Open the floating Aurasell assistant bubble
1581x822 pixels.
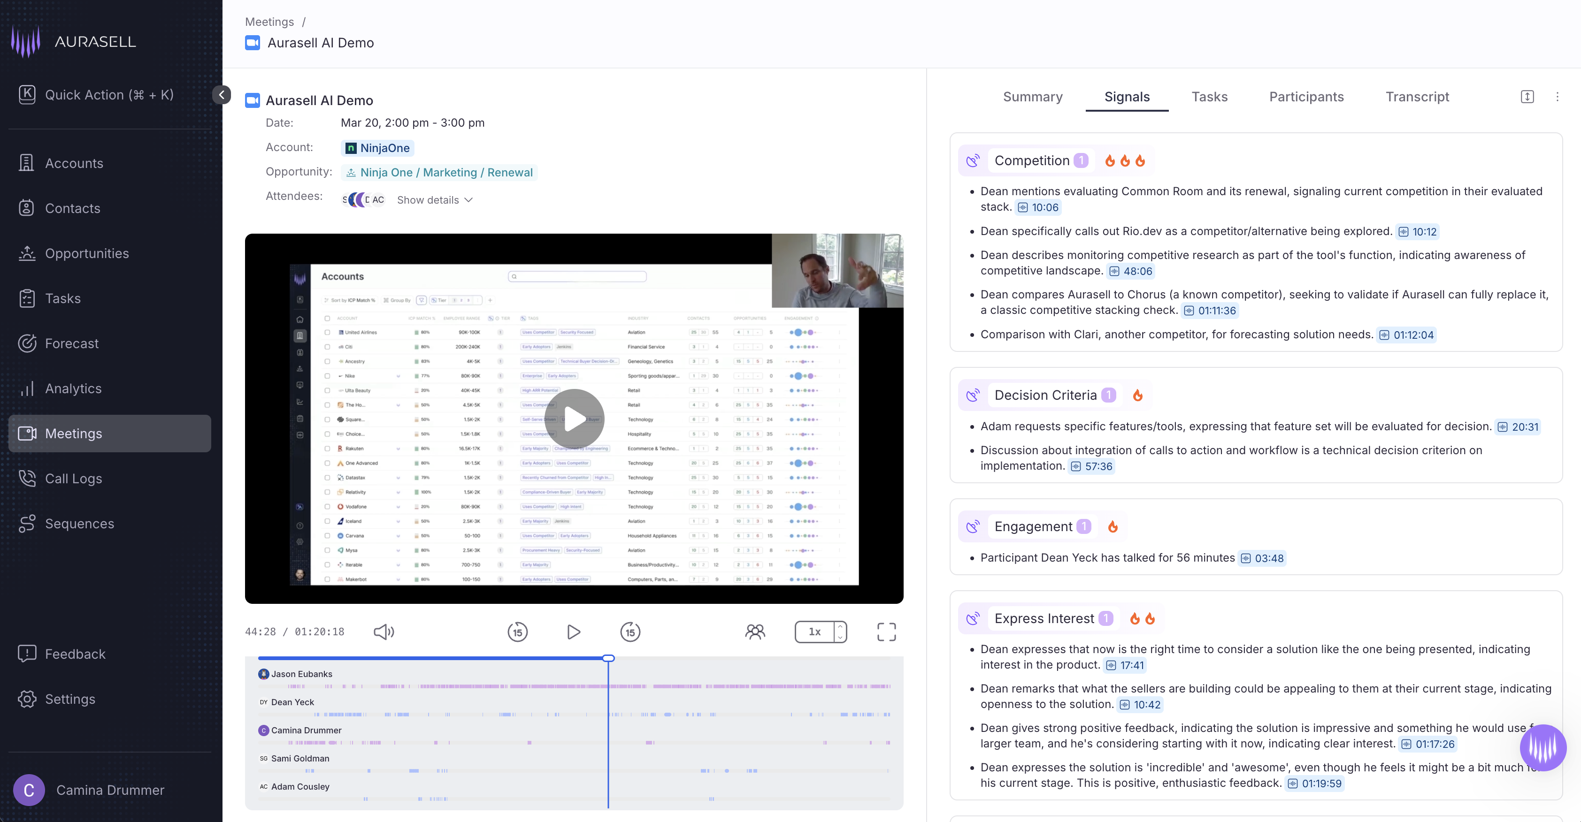pos(1543,747)
